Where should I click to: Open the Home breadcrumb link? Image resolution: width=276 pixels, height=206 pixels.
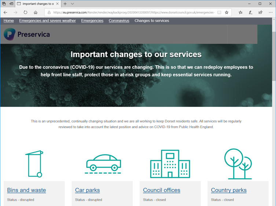click(9, 21)
